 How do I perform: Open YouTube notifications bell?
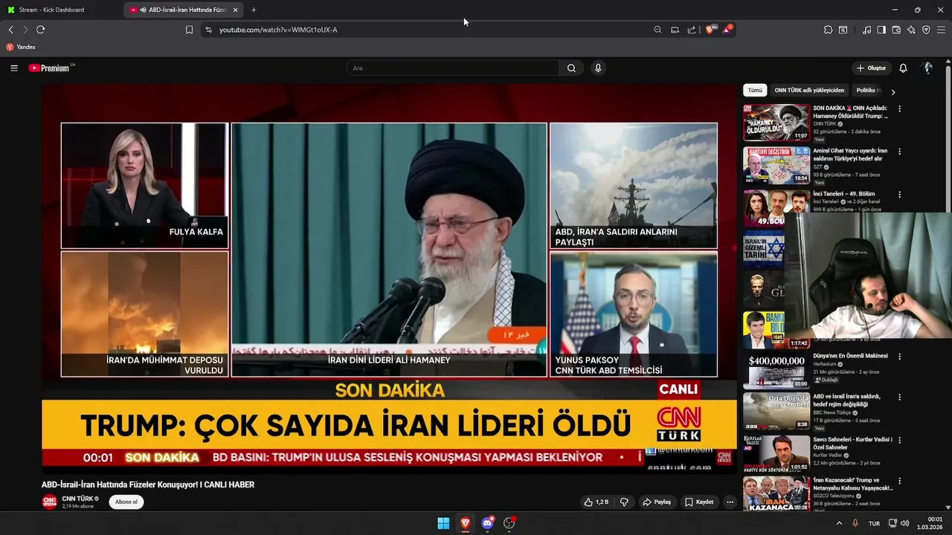click(x=903, y=68)
